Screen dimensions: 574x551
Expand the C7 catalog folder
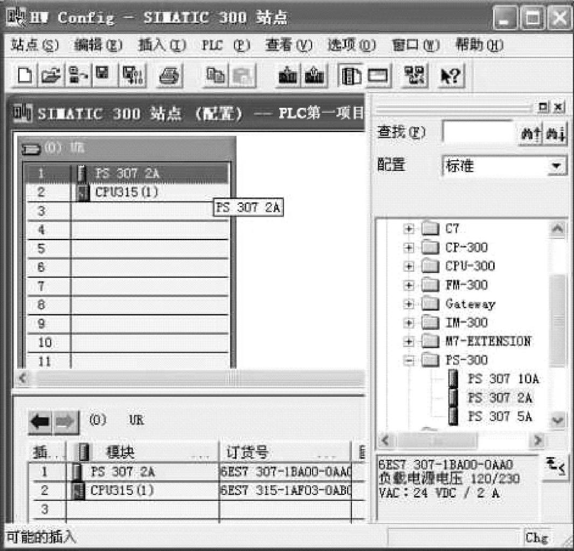pos(409,229)
